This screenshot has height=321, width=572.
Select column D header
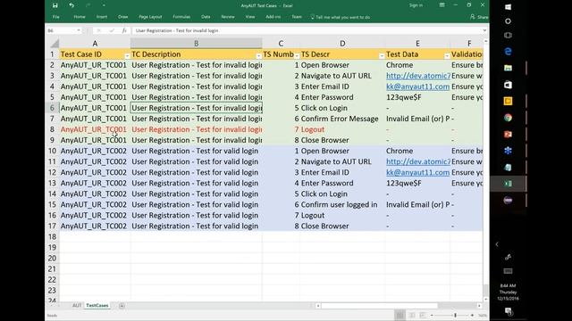click(x=342, y=44)
